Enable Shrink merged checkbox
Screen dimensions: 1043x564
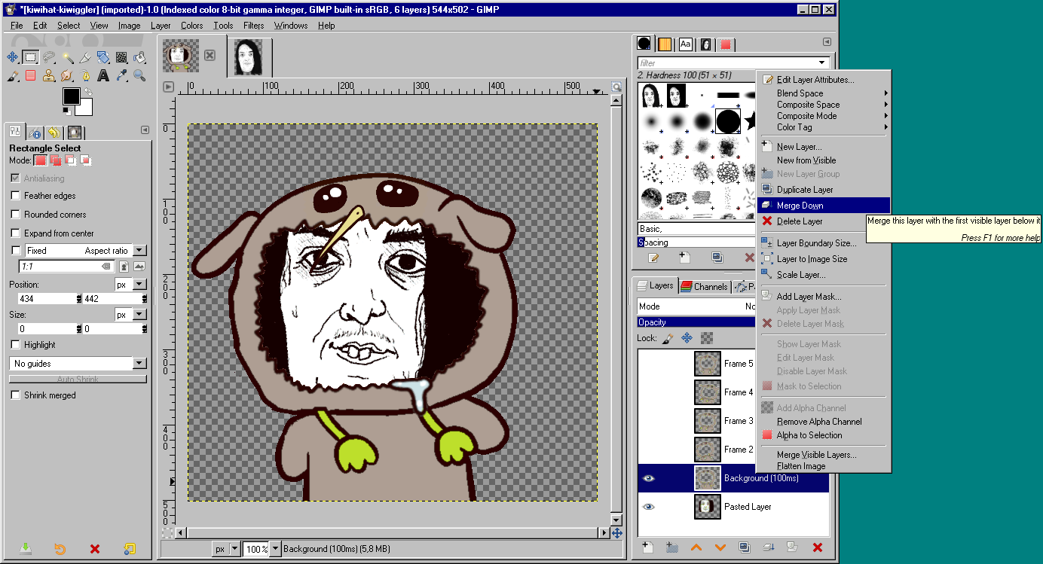[15, 395]
